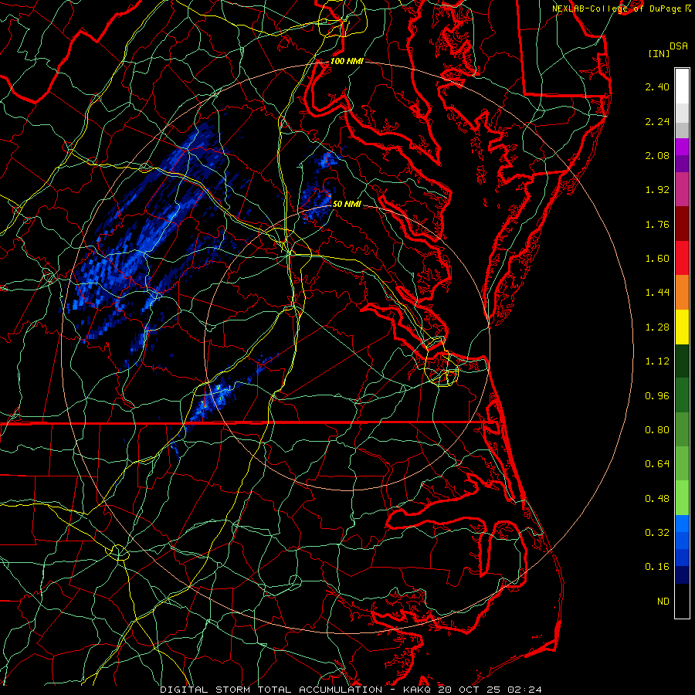Pick the dark maroon color band in legend
Viewport: 695px width, 695px height.
[x=682, y=224]
